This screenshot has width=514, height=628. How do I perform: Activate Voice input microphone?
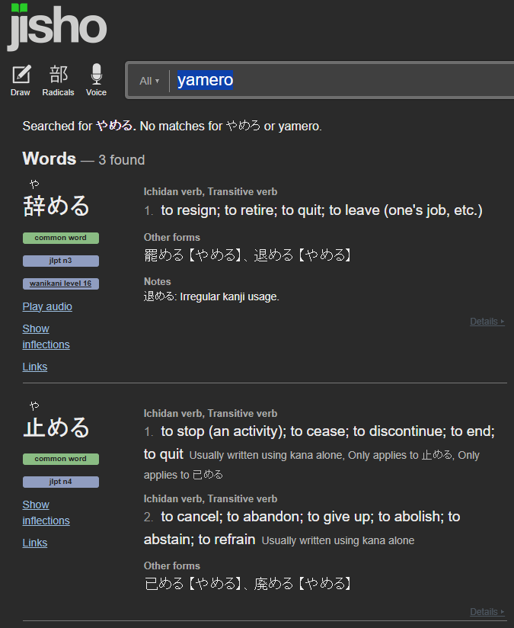[96, 81]
